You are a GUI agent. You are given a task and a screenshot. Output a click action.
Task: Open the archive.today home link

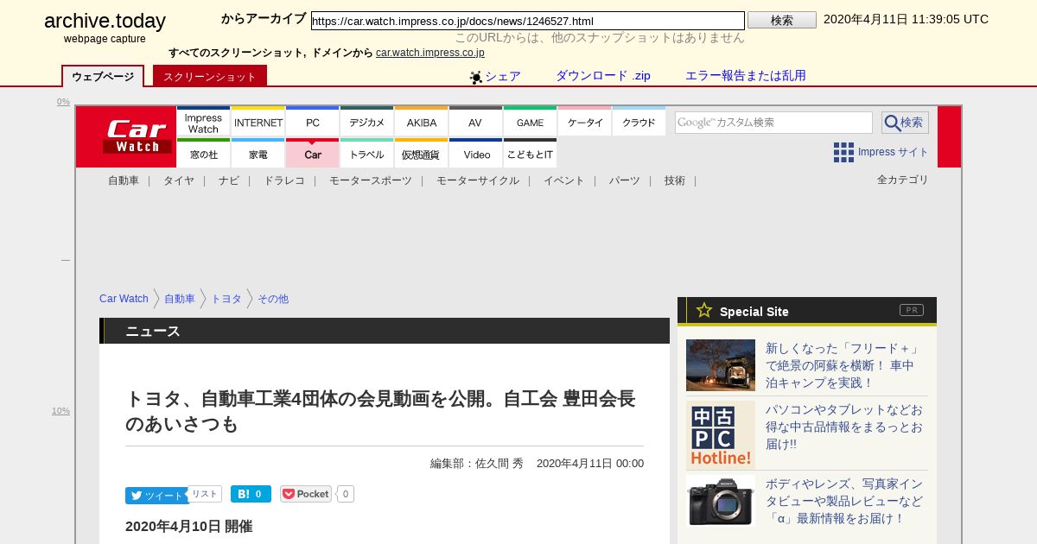[x=105, y=22]
